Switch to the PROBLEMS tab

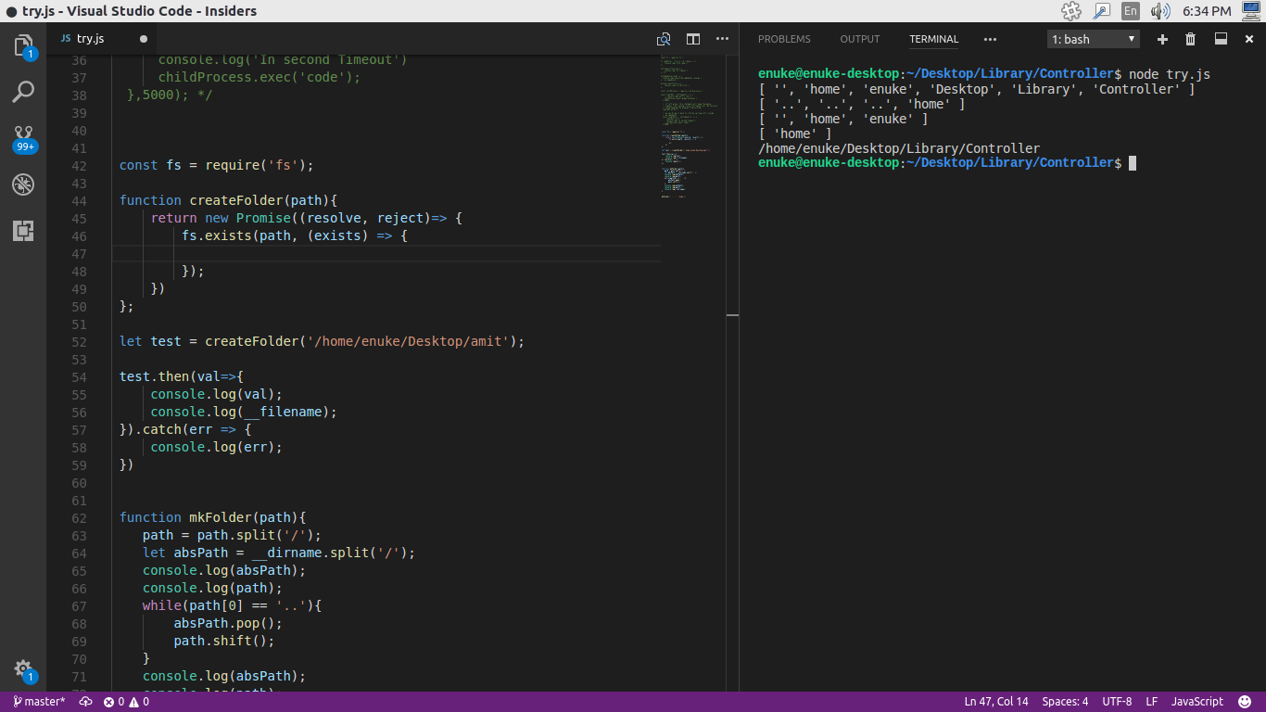click(784, 39)
